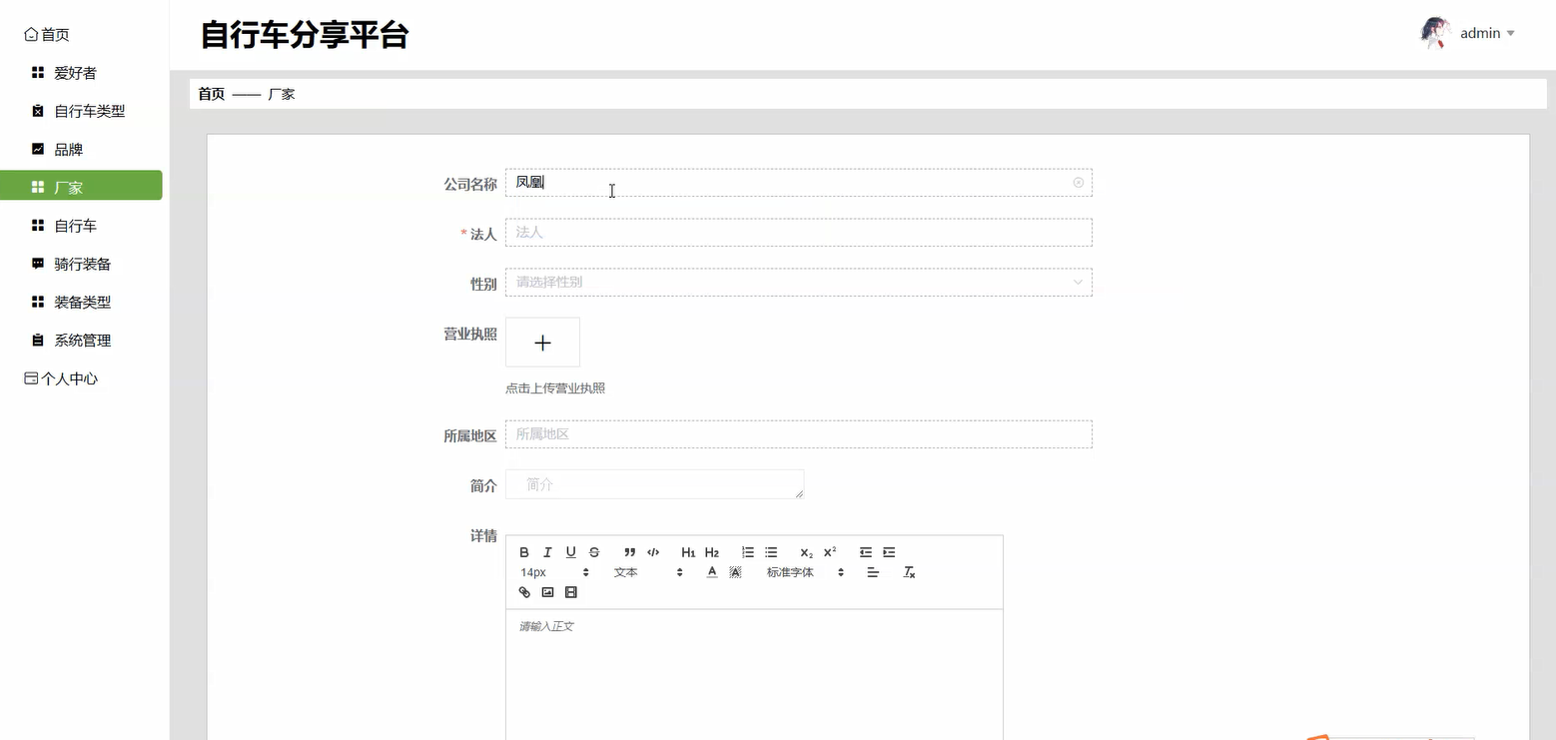This screenshot has height=740, width=1556.
Task: Insert an image in the details editor
Action: [547, 592]
